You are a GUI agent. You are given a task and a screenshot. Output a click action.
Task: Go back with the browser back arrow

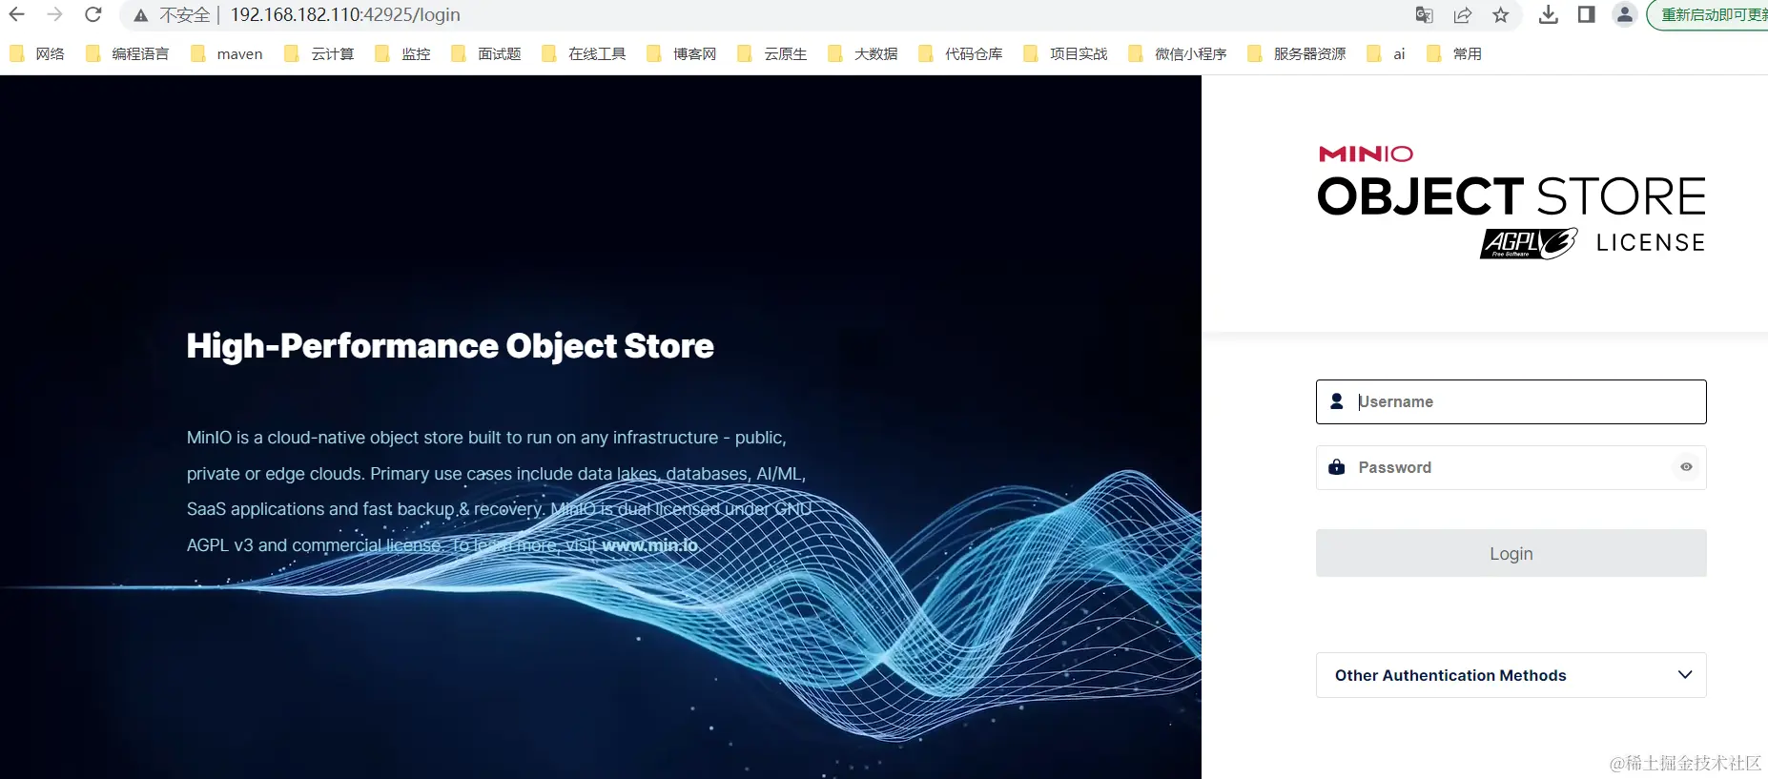click(17, 14)
